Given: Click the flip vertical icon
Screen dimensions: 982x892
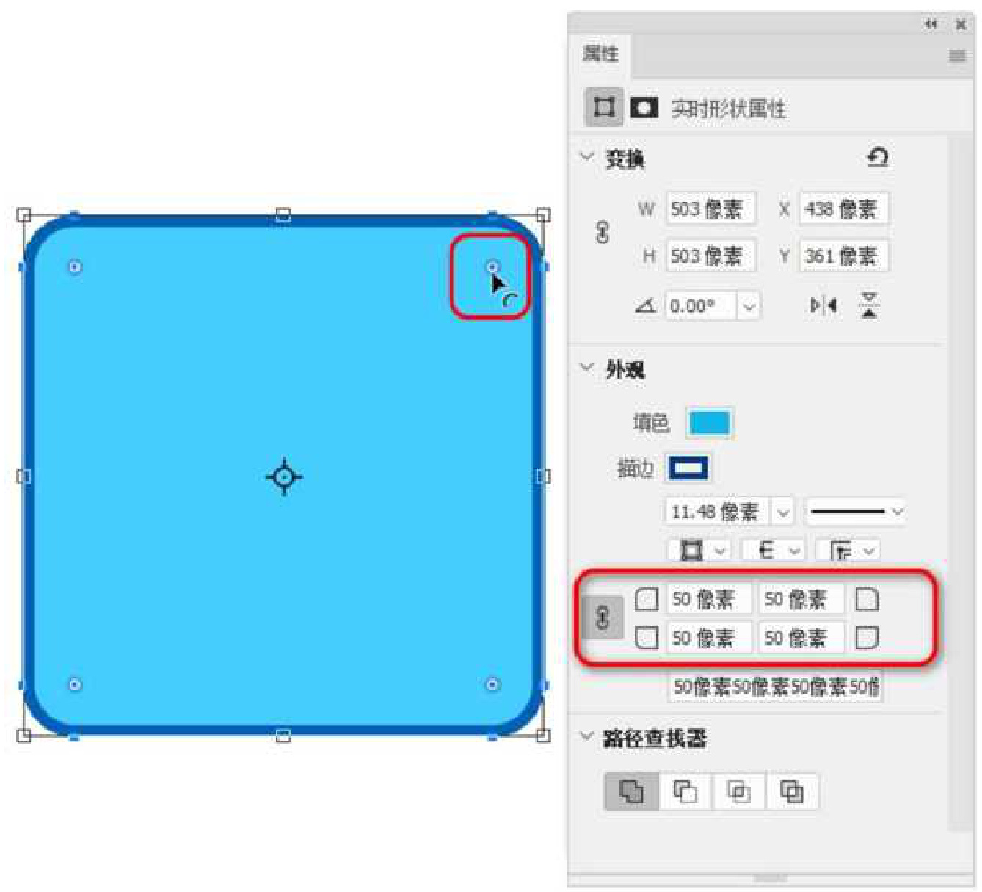Looking at the screenshot, I should click(x=870, y=305).
